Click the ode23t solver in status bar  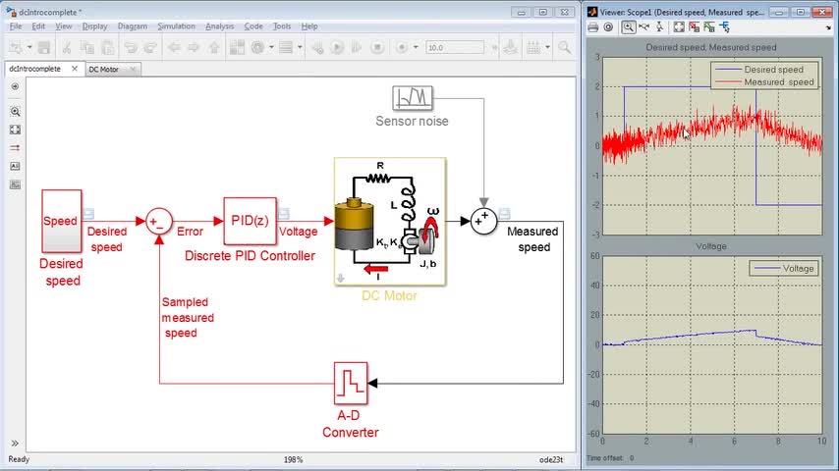pyautogui.click(x=551, y=460)
